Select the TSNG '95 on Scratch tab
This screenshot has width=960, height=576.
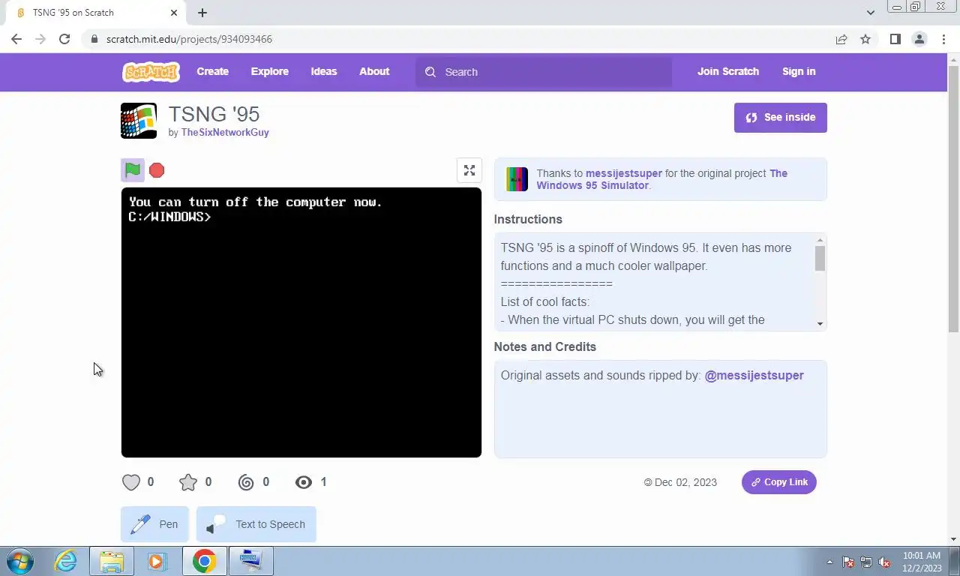(x=94, y=13)
